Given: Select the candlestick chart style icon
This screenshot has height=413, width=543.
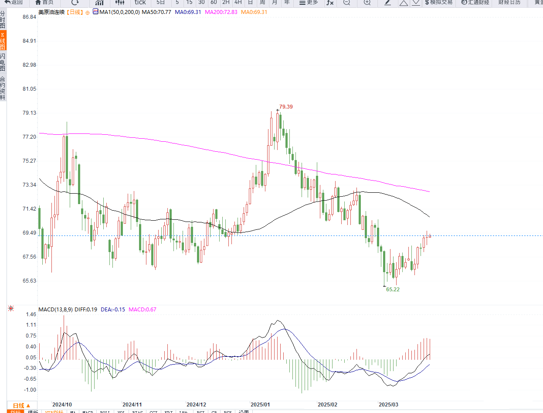Looking at the screenshot, I should (120, 2).
